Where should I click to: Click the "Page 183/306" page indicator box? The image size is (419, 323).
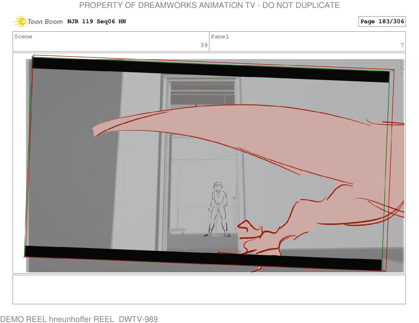(382, 21)
